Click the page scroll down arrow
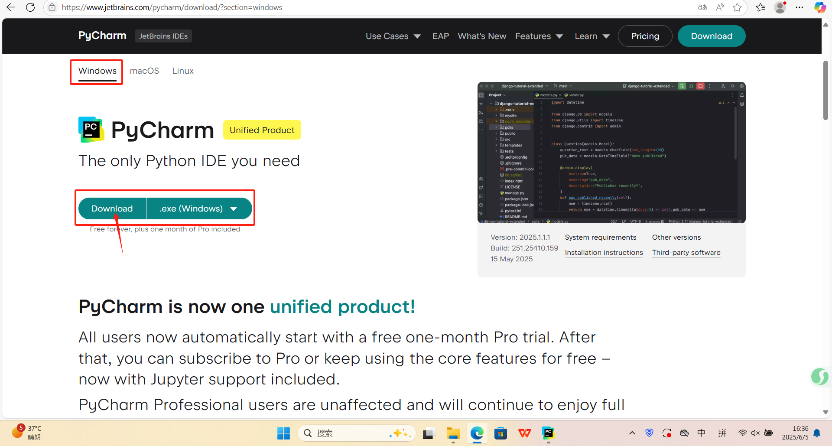832x446 pixels. click(x=825, y=412)
